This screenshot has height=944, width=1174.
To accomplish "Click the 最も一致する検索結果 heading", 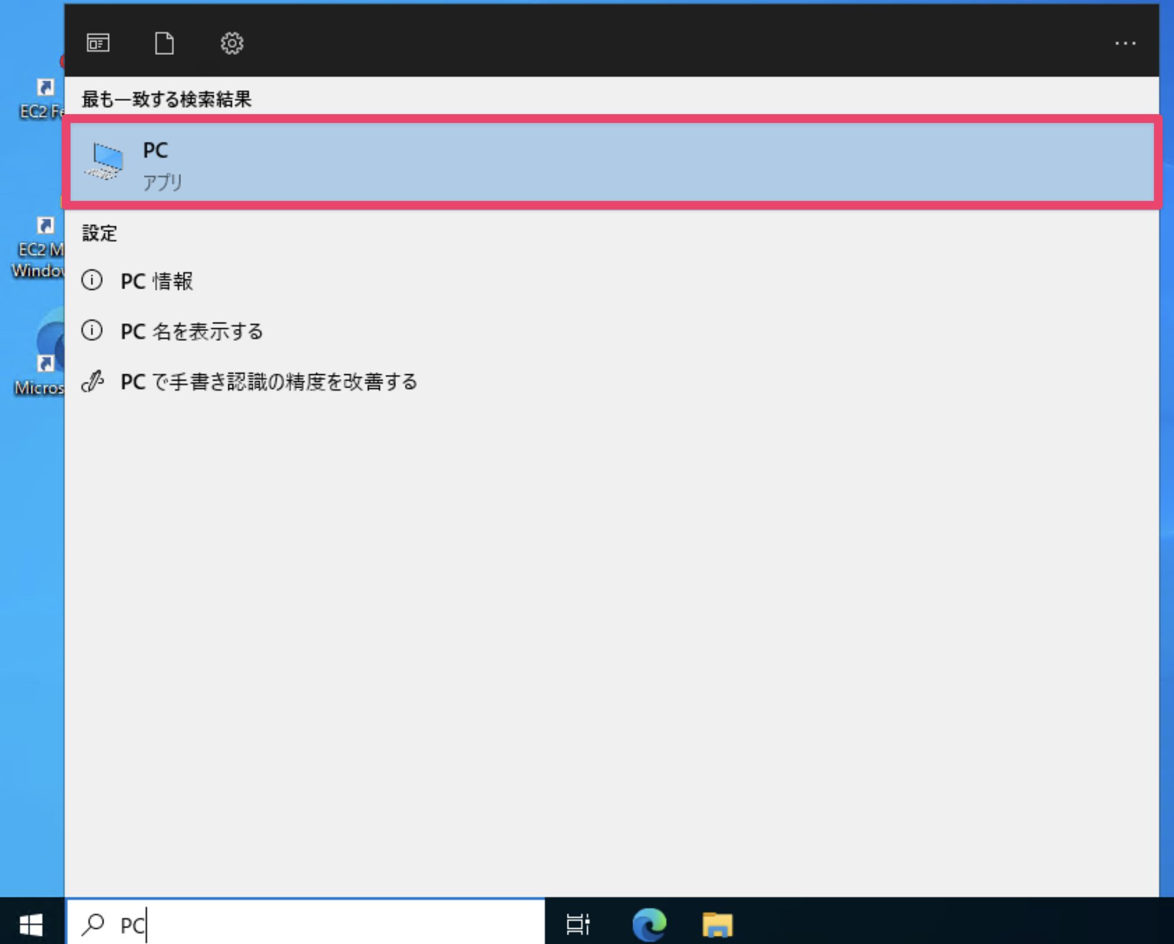I will point(166,99).
